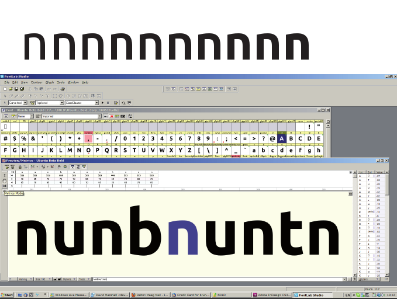Click the Save All icon
The width and height of the screenshot is (397, 299).
point(22,89)
